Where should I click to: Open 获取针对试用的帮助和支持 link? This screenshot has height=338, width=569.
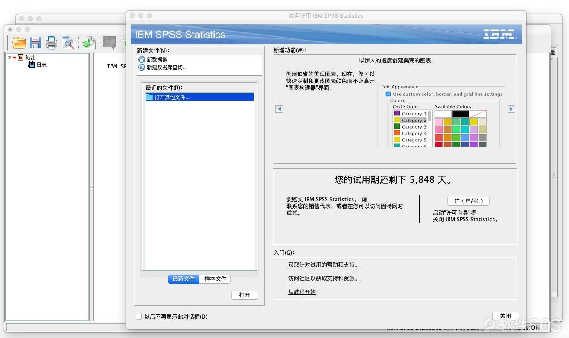324,265
